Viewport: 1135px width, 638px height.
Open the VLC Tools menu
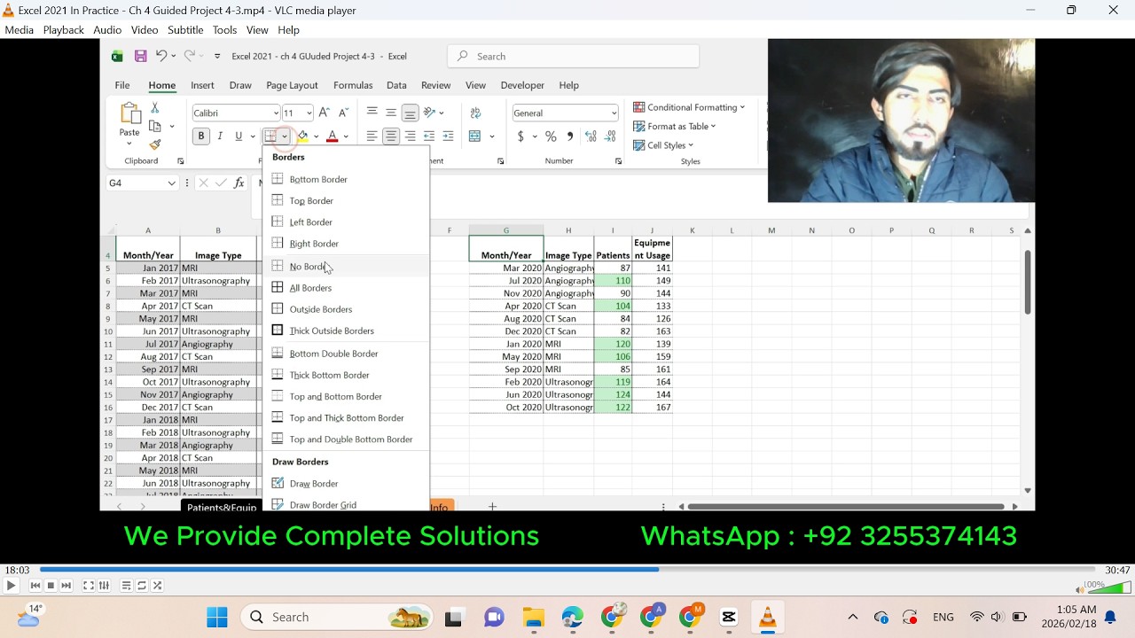tap(224, 30)
